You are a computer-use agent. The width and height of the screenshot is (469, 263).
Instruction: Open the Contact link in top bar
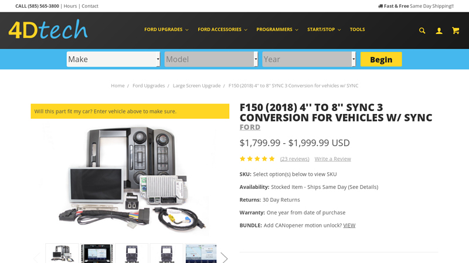90,6
